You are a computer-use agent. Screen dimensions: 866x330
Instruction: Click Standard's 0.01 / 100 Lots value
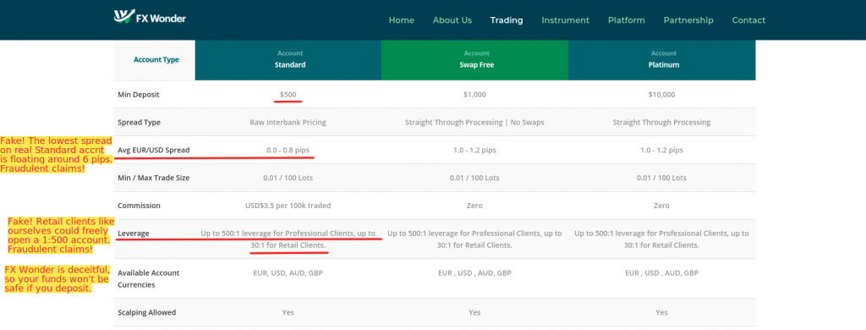pos(288,178)
